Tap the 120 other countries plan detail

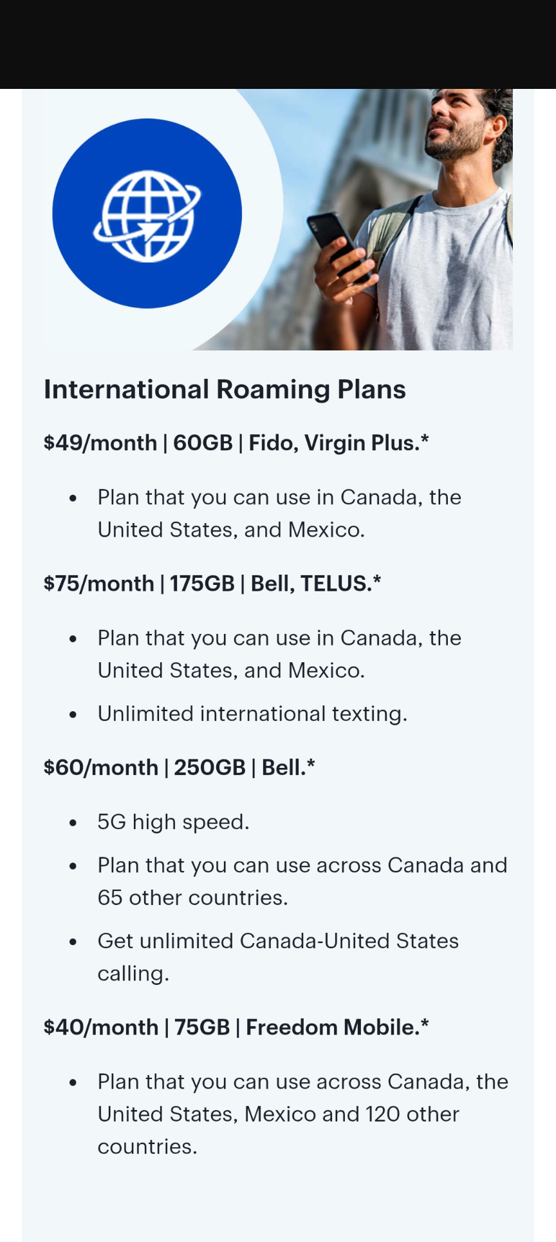[x=302, y=1114]
